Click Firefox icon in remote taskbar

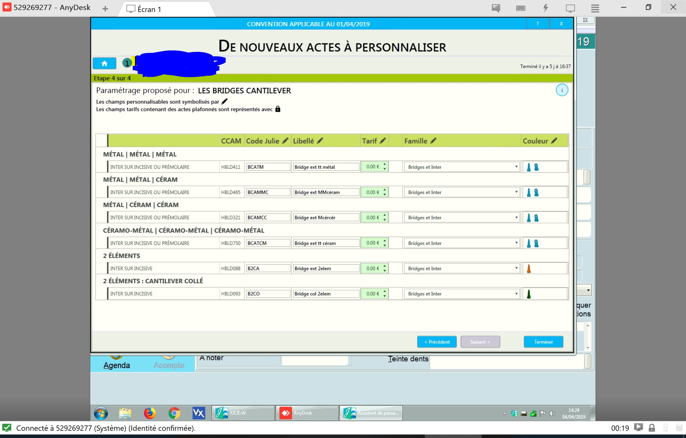(150, 413)
